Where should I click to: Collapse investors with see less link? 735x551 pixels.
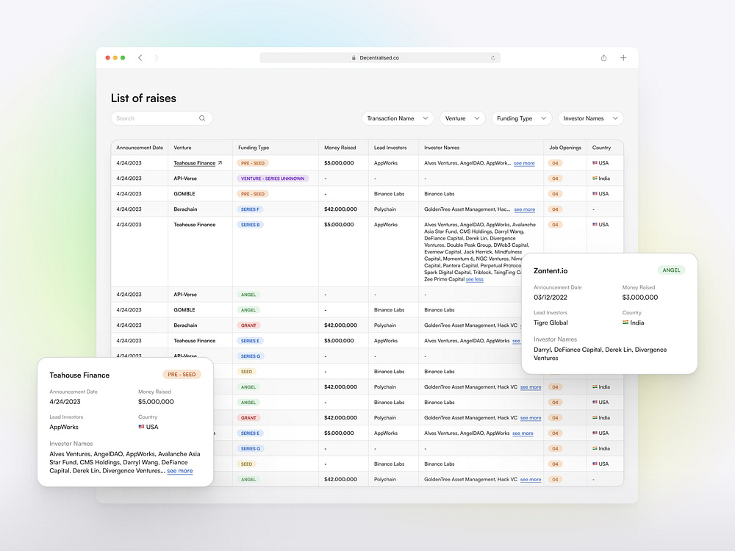click(474, 279)
